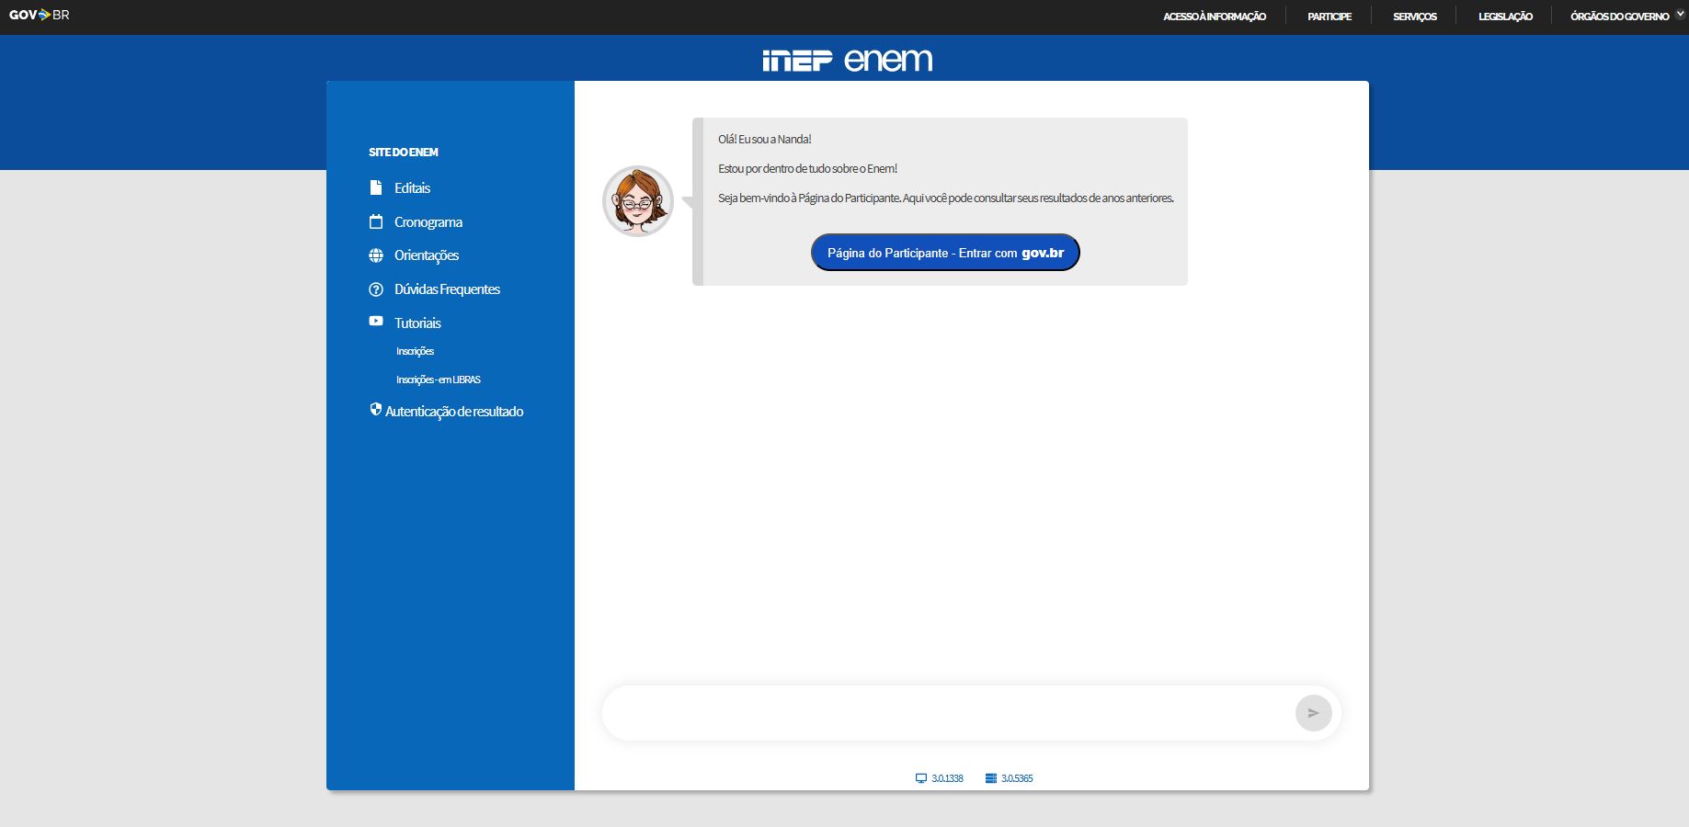Open the Serviços menu item
This screenshot has width=1689, height=827.
click(1415, 17)
